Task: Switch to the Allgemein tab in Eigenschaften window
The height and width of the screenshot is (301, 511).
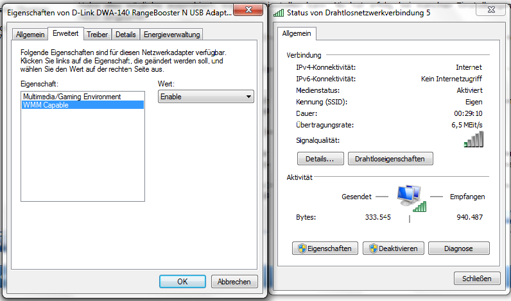Action: click(x=30, y=35)
